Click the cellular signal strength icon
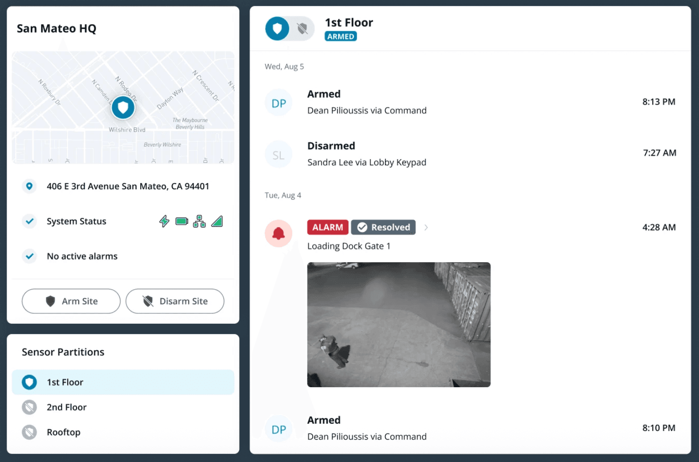This screenshot has height=462, width=699. 217,221
